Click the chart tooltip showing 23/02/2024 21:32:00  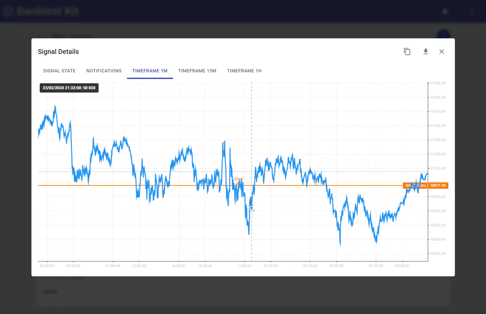point(69,88)
